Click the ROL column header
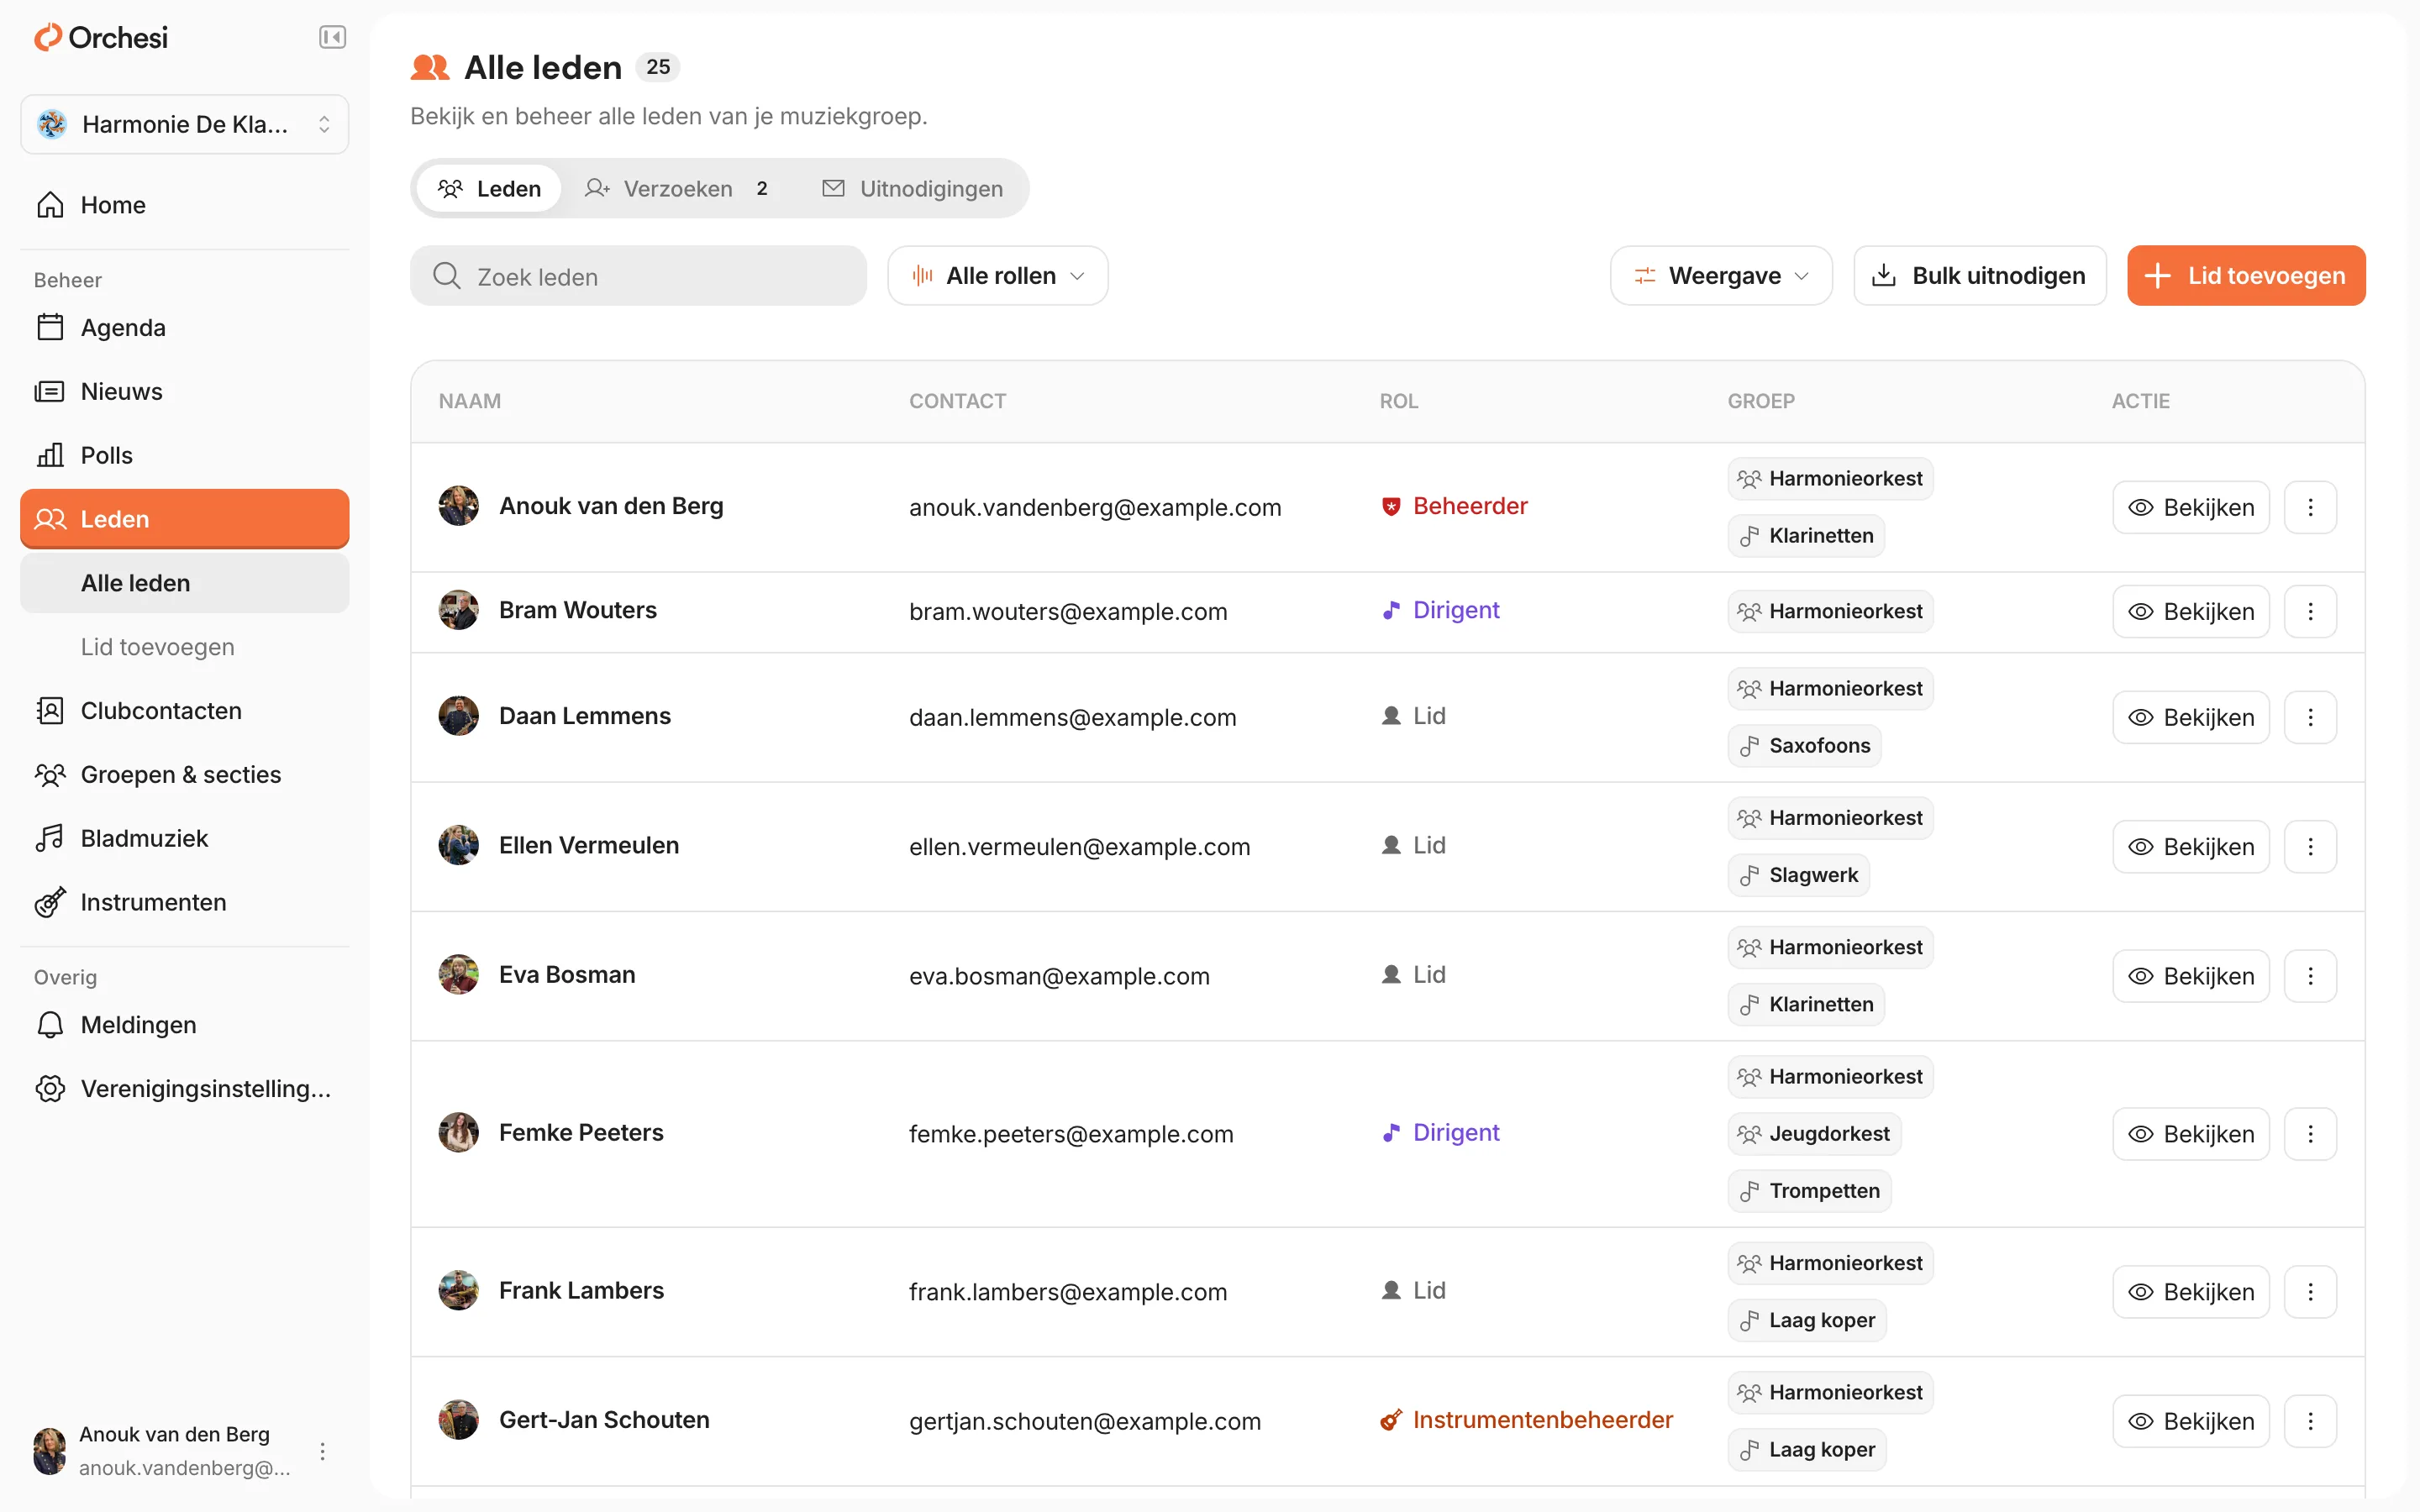 pyautogui.click(x=1399, y=401)
